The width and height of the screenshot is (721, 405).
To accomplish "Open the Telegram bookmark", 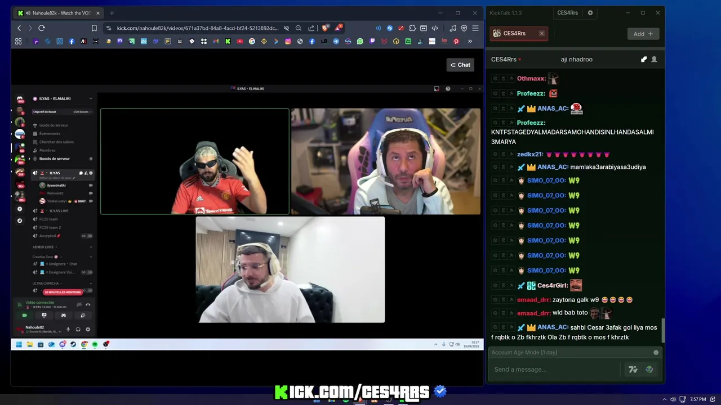I will click(x=336, y=41).
